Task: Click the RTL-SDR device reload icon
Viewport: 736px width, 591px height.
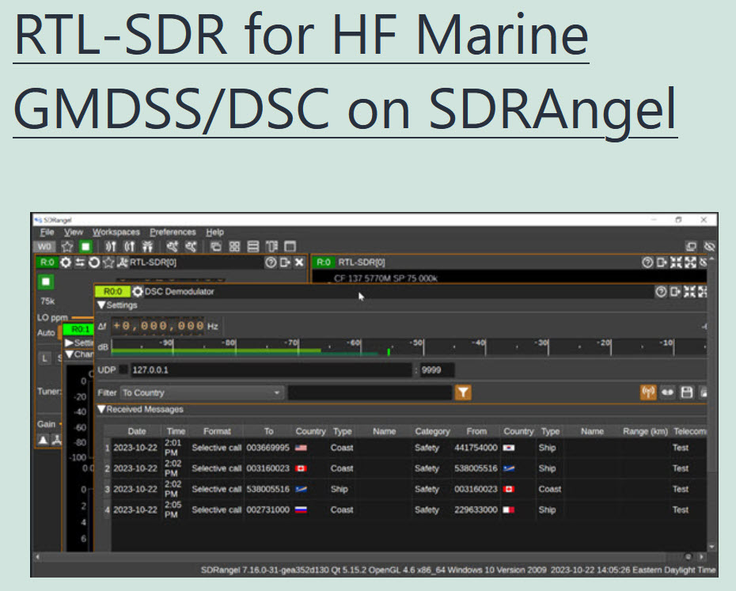Action: point(93,263)
